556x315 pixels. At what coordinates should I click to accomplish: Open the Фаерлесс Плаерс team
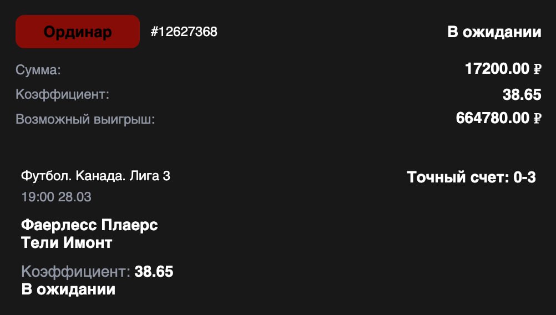89,225
